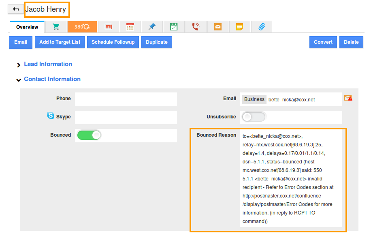Open the emails envelope tab icon

(218, 27)
